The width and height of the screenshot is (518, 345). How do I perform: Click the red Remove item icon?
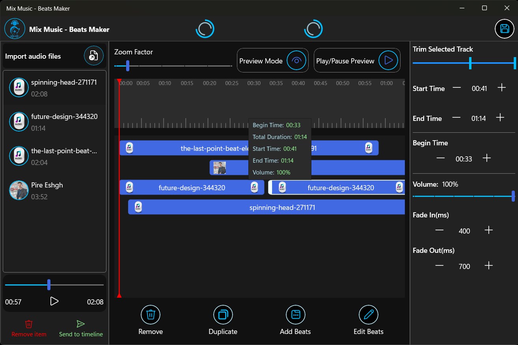tap(28, 324)
